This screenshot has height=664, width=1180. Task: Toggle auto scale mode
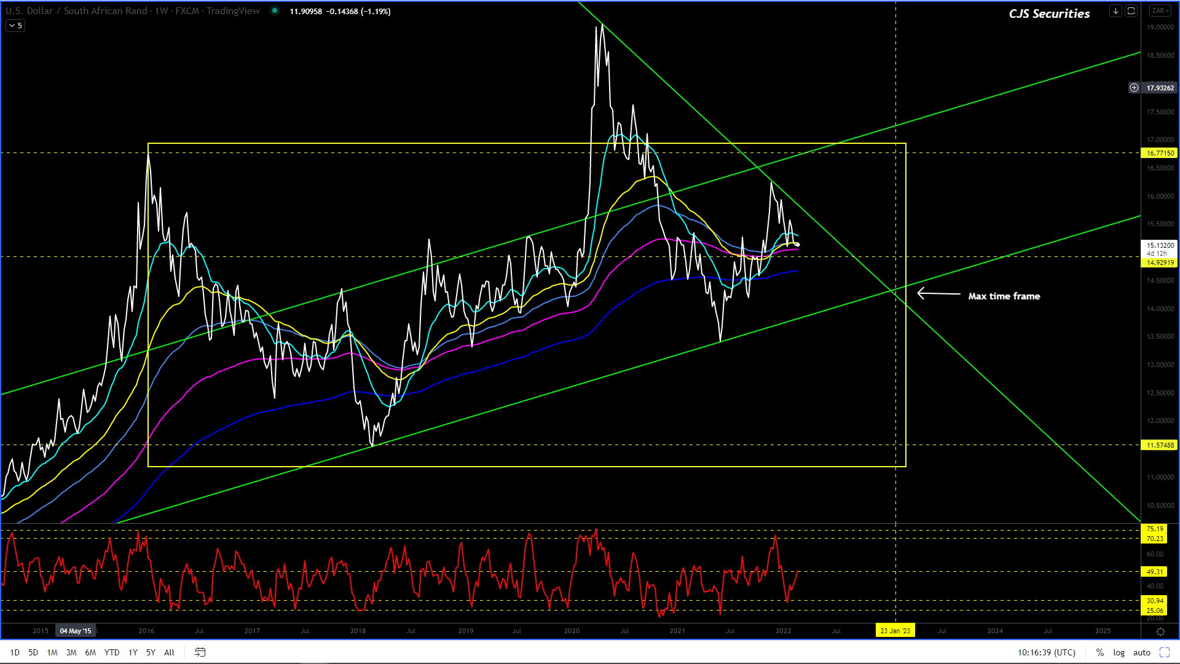tap(1142, 652)
